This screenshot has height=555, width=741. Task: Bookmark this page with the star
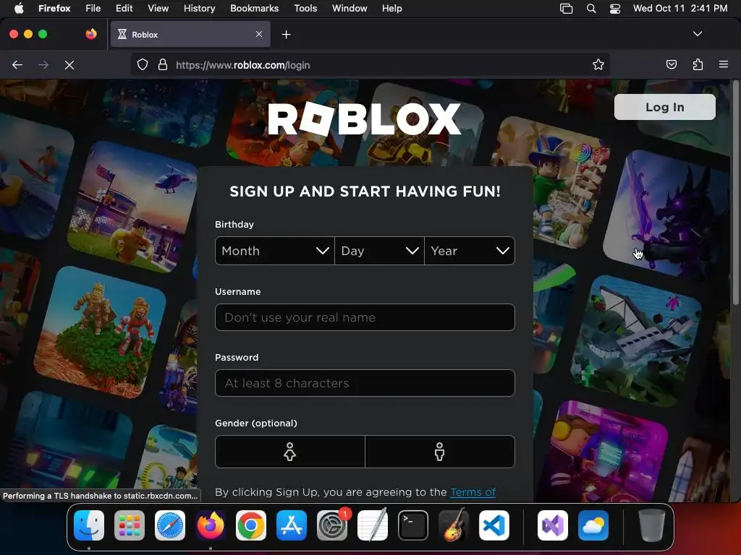(x=598, y=64)
